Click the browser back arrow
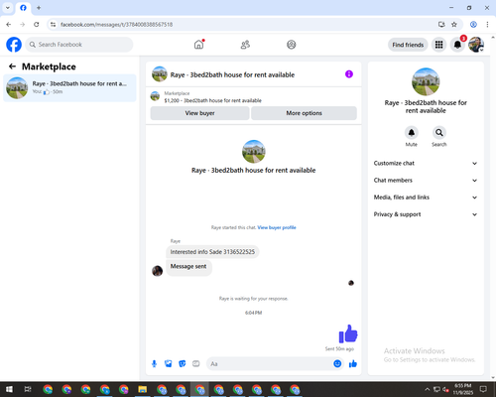 coord(9,25)
